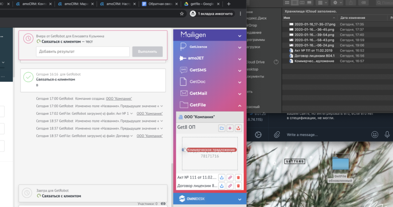Switch to amoCRM: Настр tab
The width and height of the screenshot is (393, 207).
point(117,4)
